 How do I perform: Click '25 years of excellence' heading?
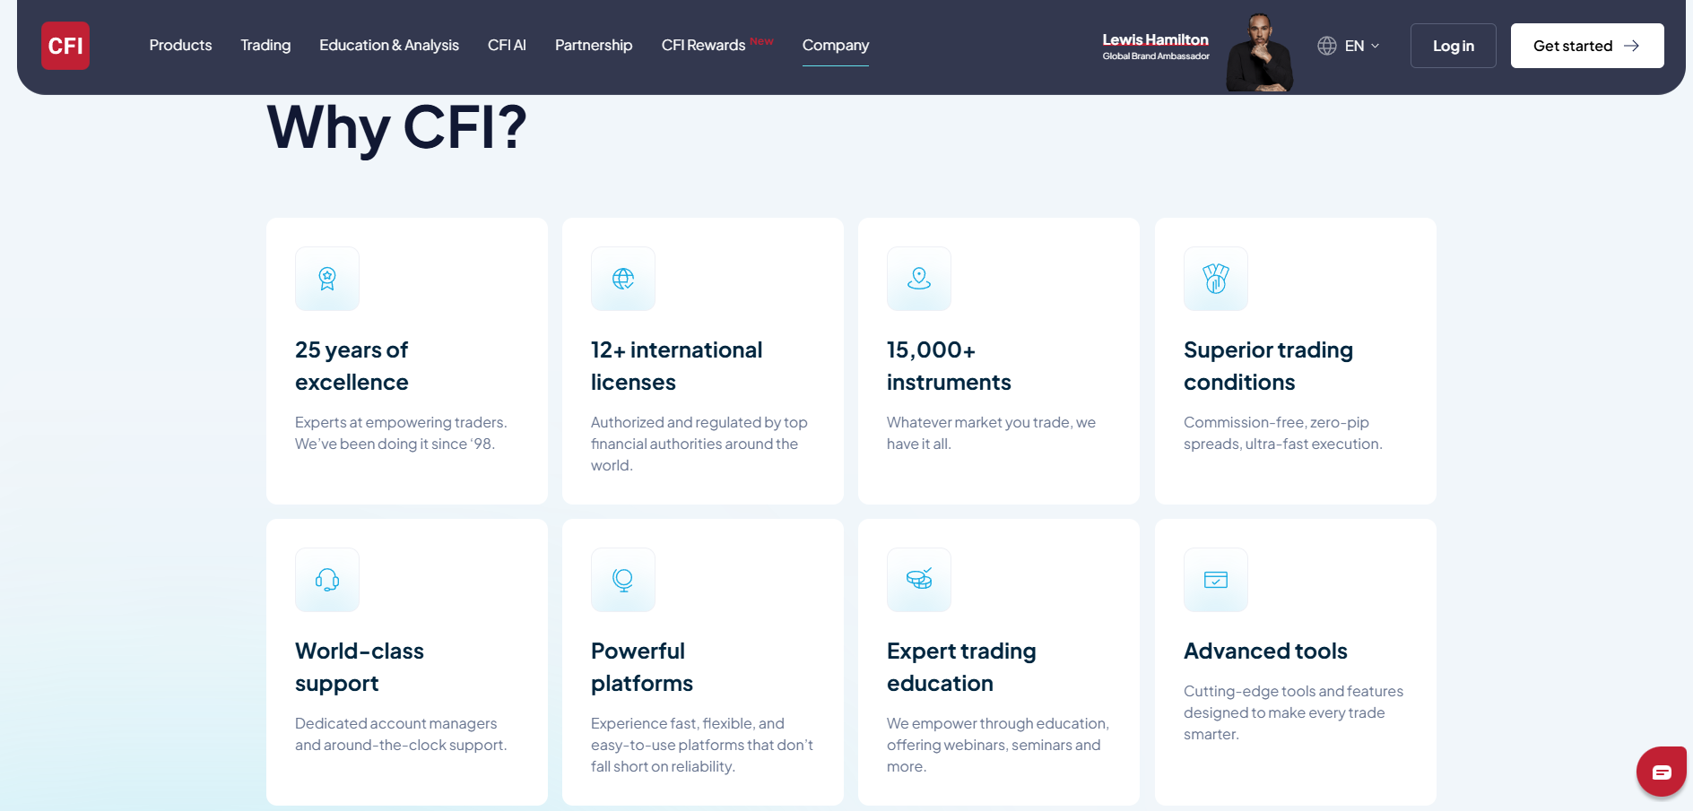tap(352, 366)
